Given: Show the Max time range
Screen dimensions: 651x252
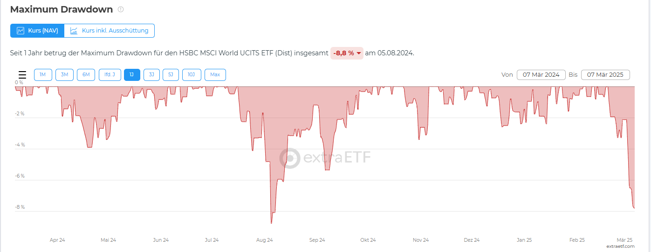Looking at the screenshot, I should pyautogui.click(x=215, y=75).
